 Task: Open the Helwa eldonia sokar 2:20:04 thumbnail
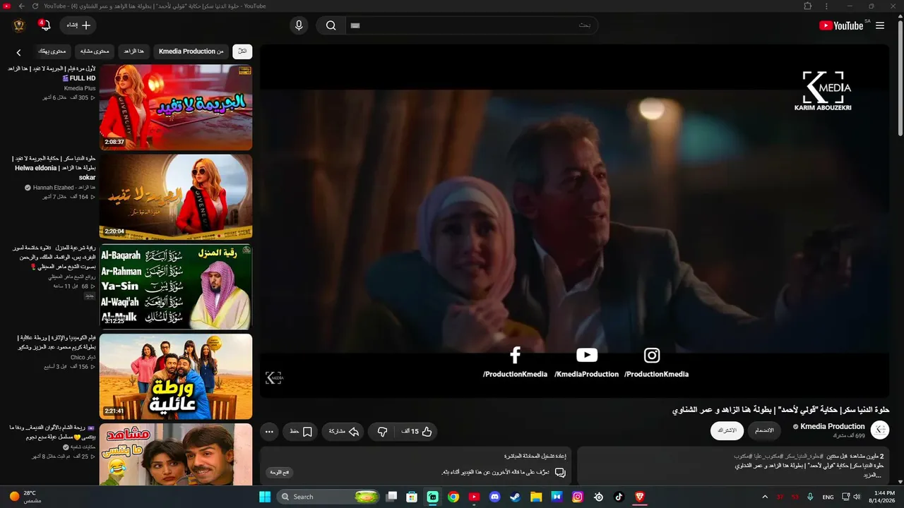tap(176, 197)
